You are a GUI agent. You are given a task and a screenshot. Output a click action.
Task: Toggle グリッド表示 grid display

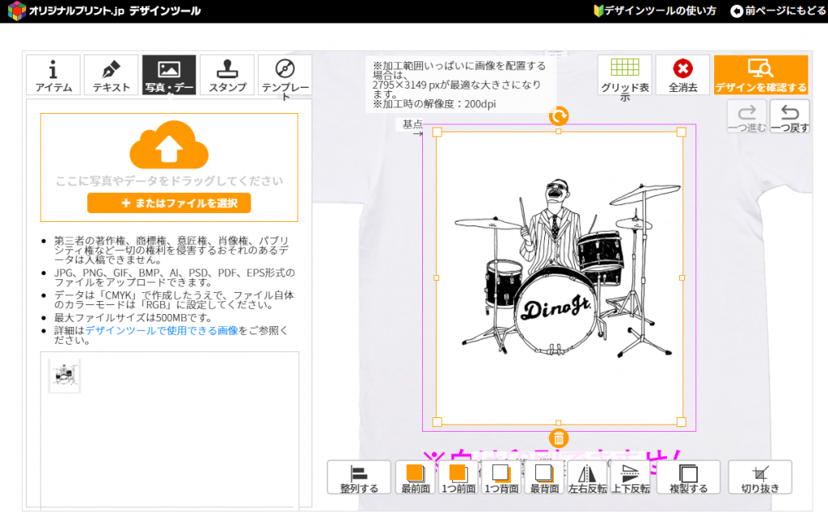625,75
